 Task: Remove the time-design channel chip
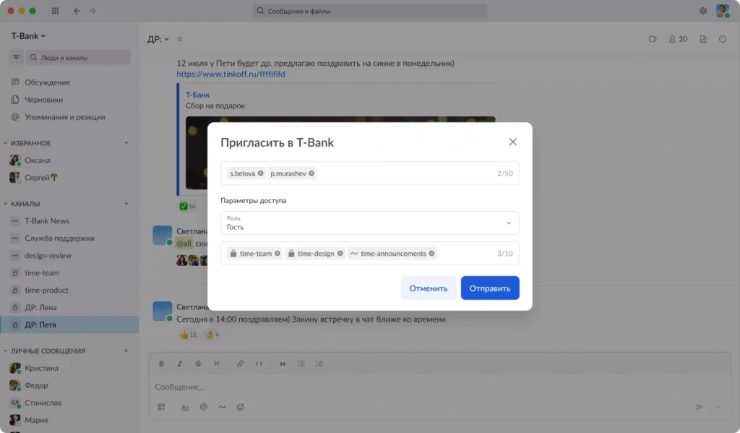[340, 254]
